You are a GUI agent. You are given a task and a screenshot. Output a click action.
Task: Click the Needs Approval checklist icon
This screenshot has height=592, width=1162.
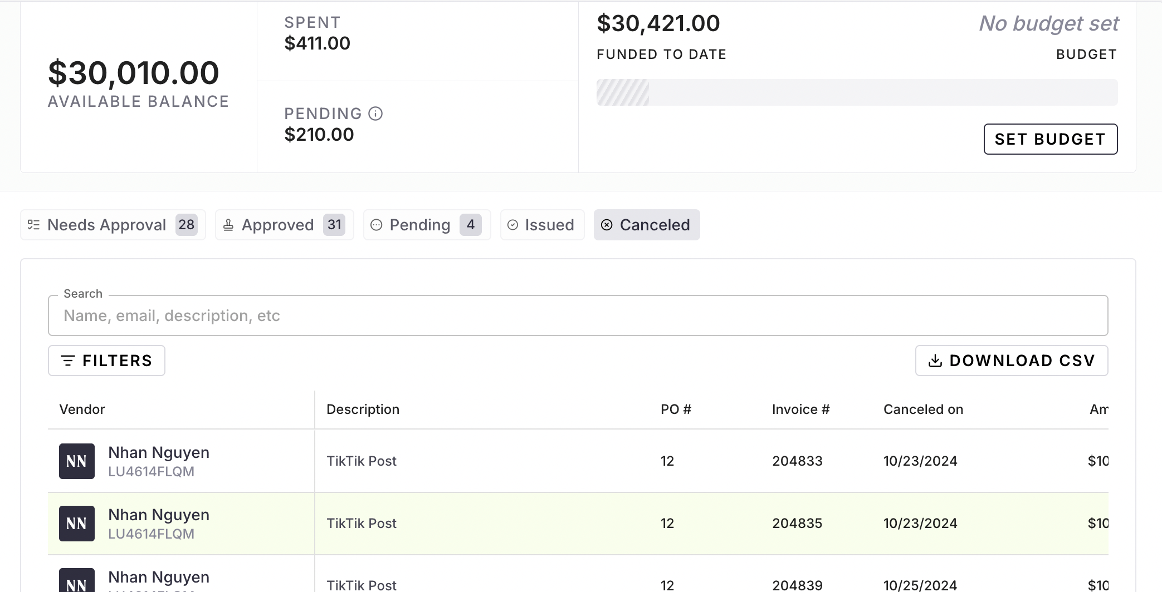pyautogui.click(x=34, y=225)
